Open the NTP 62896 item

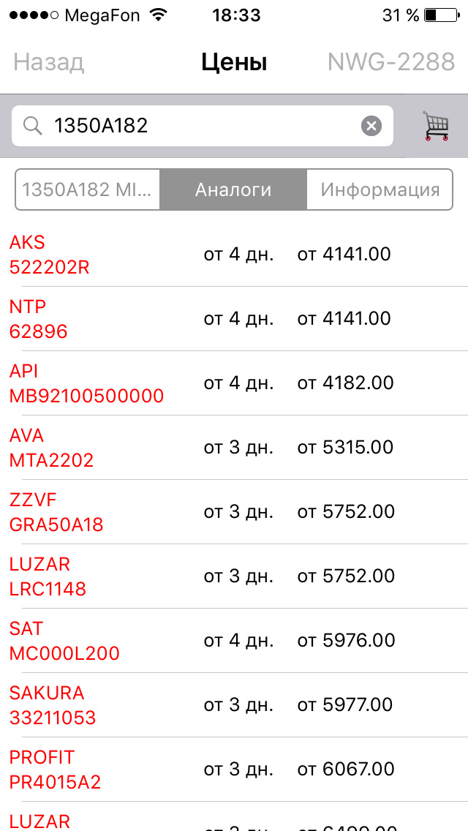(x=234, y=319)
